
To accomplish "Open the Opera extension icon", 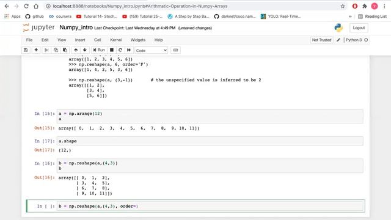I will [x=354, y=6].
